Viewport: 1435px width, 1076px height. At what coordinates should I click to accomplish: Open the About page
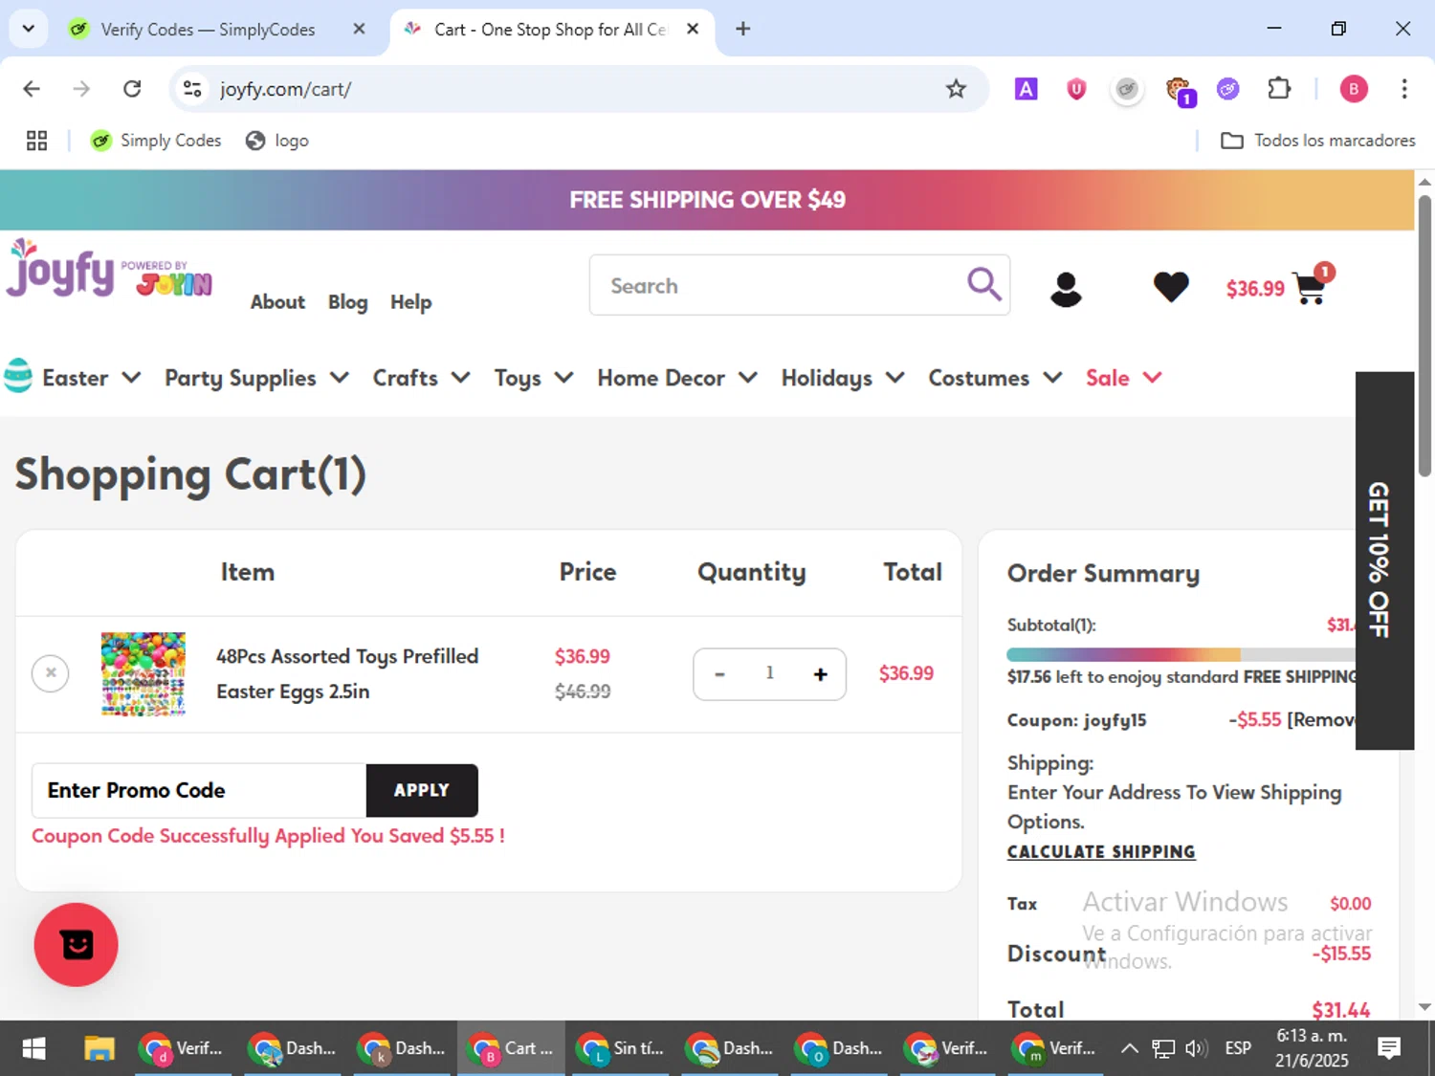(277, 302)
